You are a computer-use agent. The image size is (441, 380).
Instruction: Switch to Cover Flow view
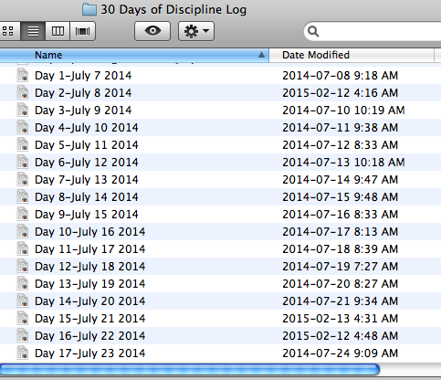[82, 31]
